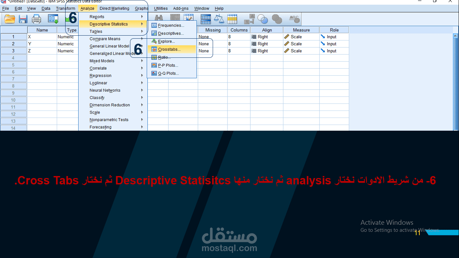Click the Role column header
459x258 pixels.
click(x=334, y=30)
